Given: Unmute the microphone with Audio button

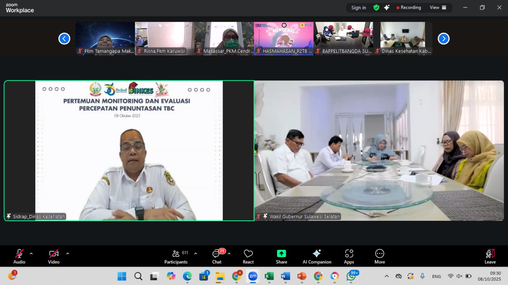Looking at the screenshot, I should click(19, 256).
